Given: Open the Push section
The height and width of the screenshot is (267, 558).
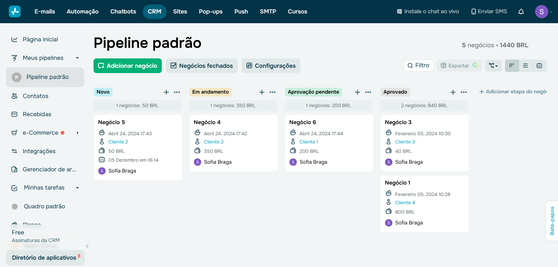Looking at the screenshot, I should pos(241,11).
